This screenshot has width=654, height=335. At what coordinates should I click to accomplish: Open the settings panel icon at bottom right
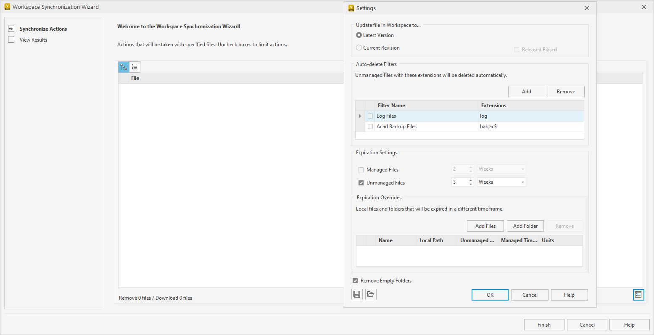[x=638, y=295]
